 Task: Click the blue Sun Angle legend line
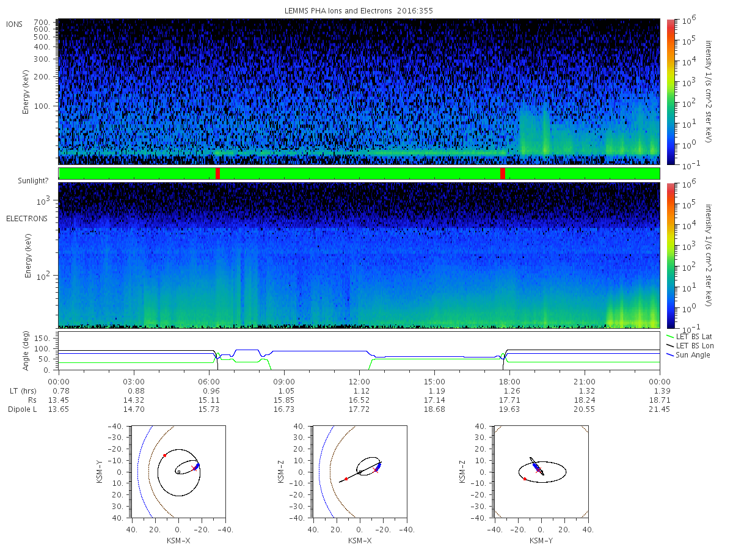[669, 355]
